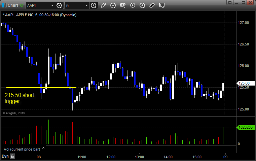Click the green connection status circle
The width and height of the screenshot is (256, 161).
point(22,5)
